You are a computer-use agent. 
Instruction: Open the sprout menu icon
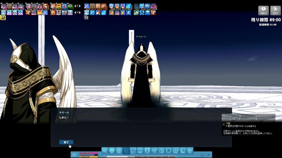tap(155, 150)
